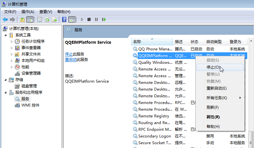
Task: Click the Export list toolbar icon
Action: coord(54,20)
